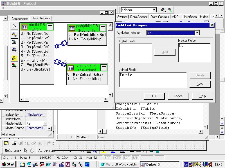
Task: Open the Windows Start menu
Action: [8, 164]
